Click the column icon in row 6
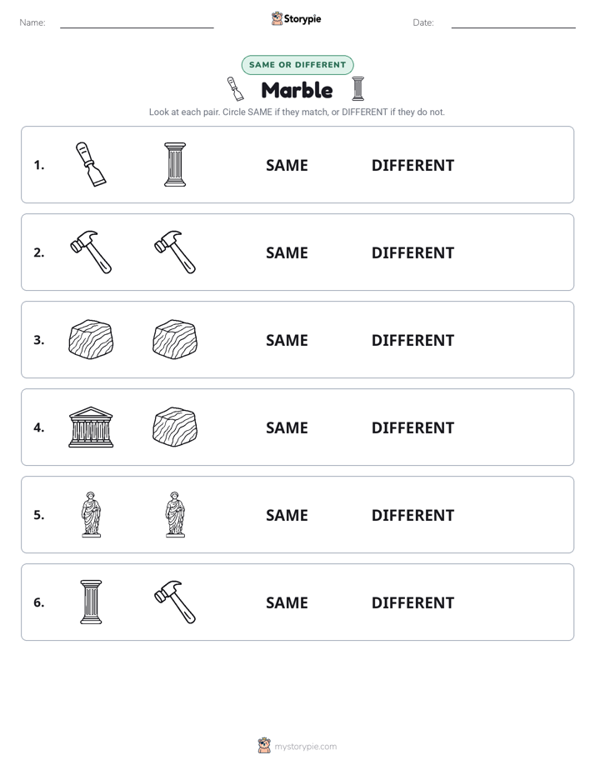 point(91,602)
